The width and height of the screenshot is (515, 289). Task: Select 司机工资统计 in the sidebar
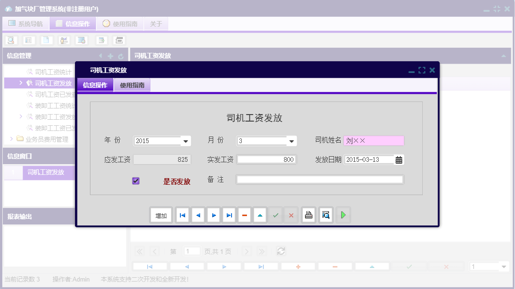pos(52,72)
